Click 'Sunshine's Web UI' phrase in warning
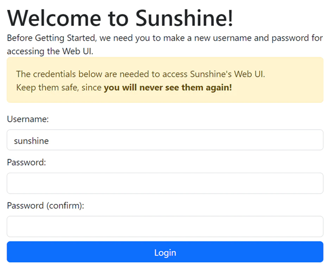The width and height of the screenshot is (330, 270). (228, 74)
